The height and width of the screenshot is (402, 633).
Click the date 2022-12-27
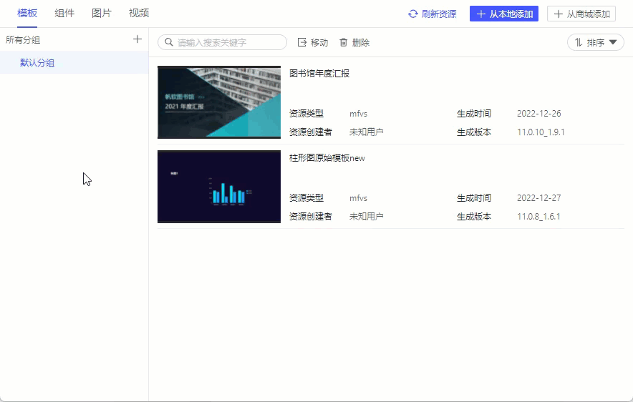click(x=539, y=198)
